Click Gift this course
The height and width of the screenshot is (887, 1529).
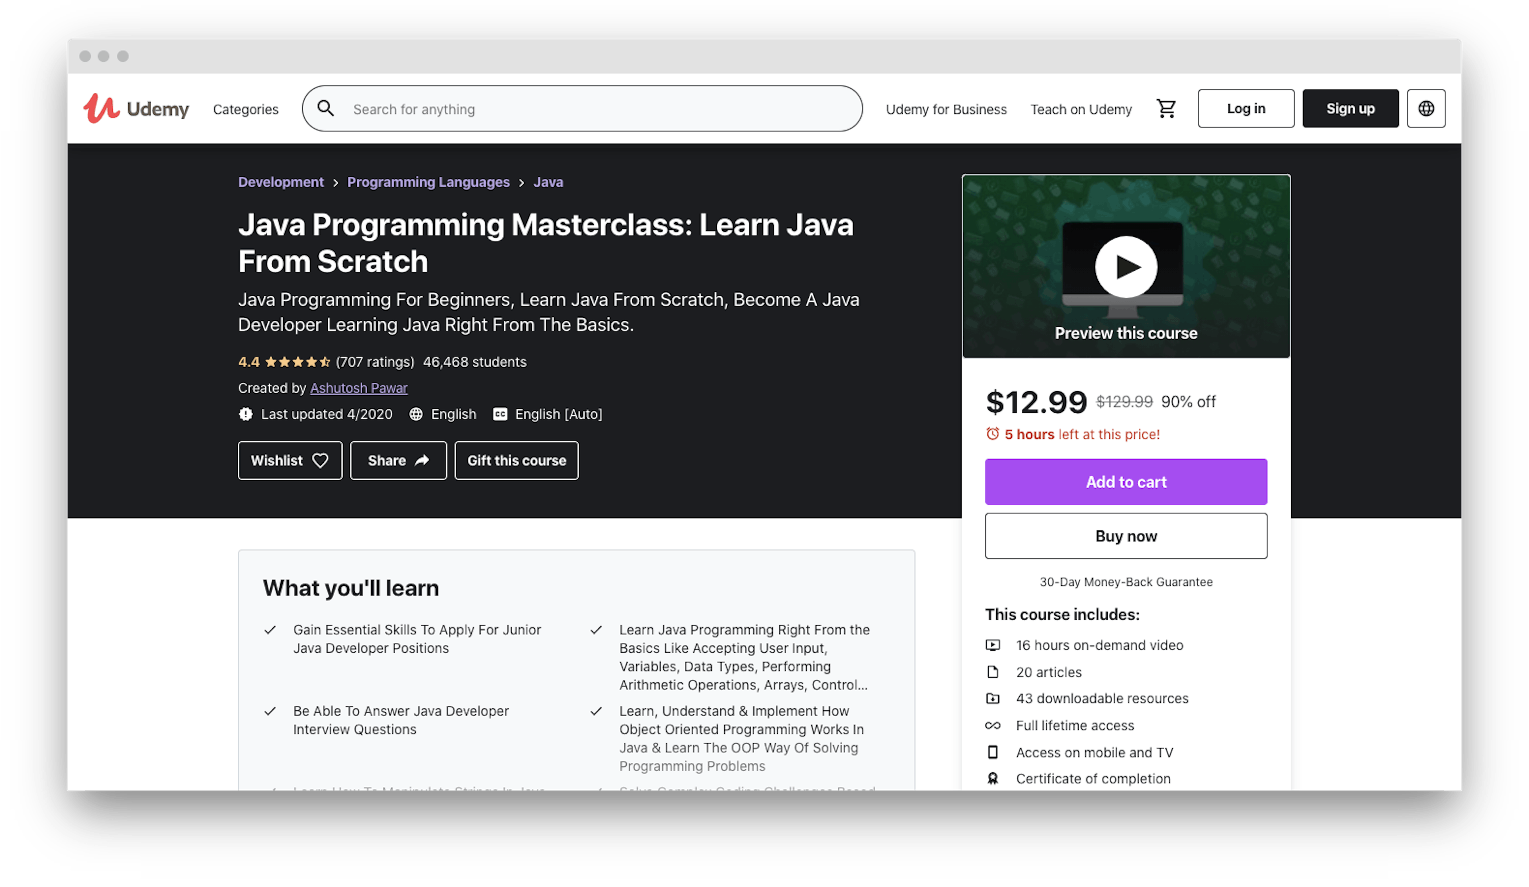click(516, 460)
